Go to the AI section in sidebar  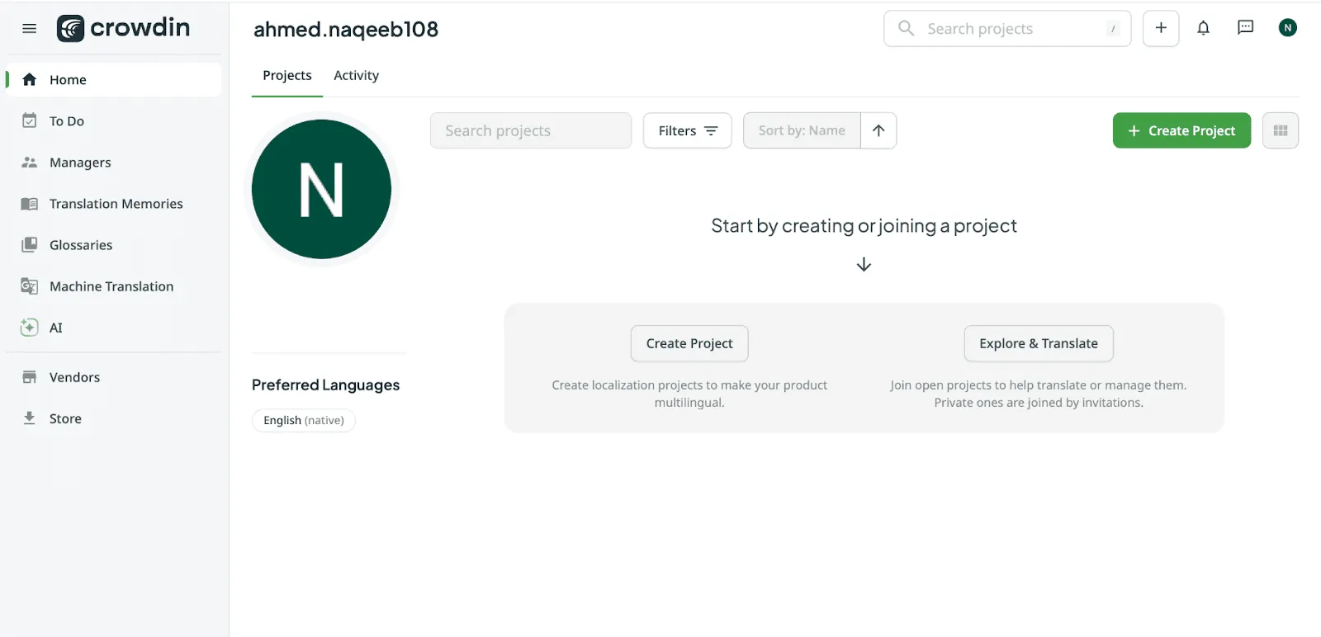pos(54,327)
